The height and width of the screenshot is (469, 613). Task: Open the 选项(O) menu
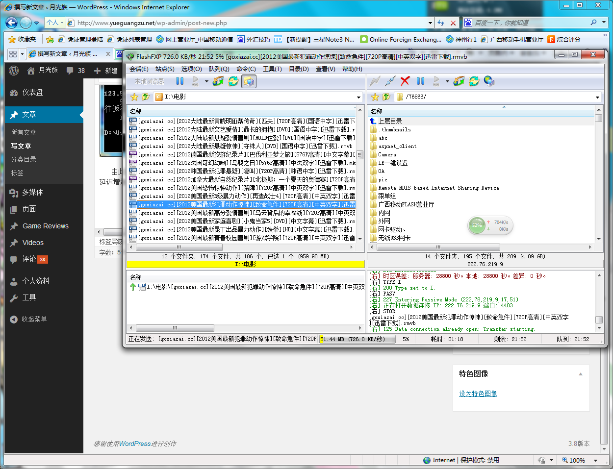point(191,69)
